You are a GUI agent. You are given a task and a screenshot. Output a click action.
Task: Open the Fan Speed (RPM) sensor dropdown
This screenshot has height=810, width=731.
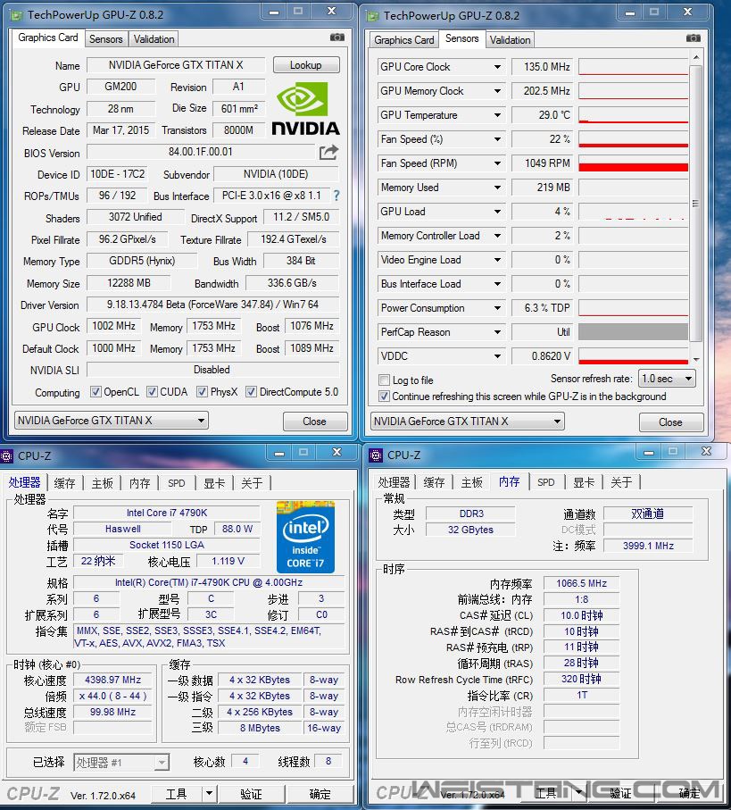[x=497, y=163]
